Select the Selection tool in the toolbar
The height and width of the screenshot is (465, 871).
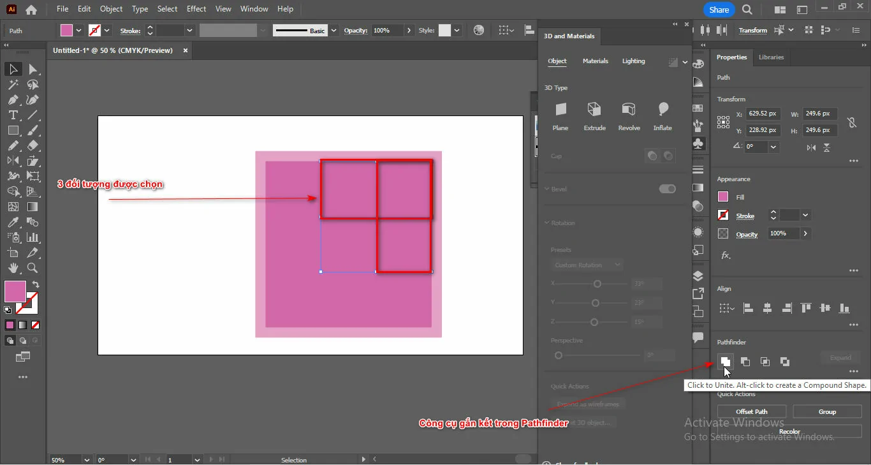pyautogui.click(x=13, y=69)
